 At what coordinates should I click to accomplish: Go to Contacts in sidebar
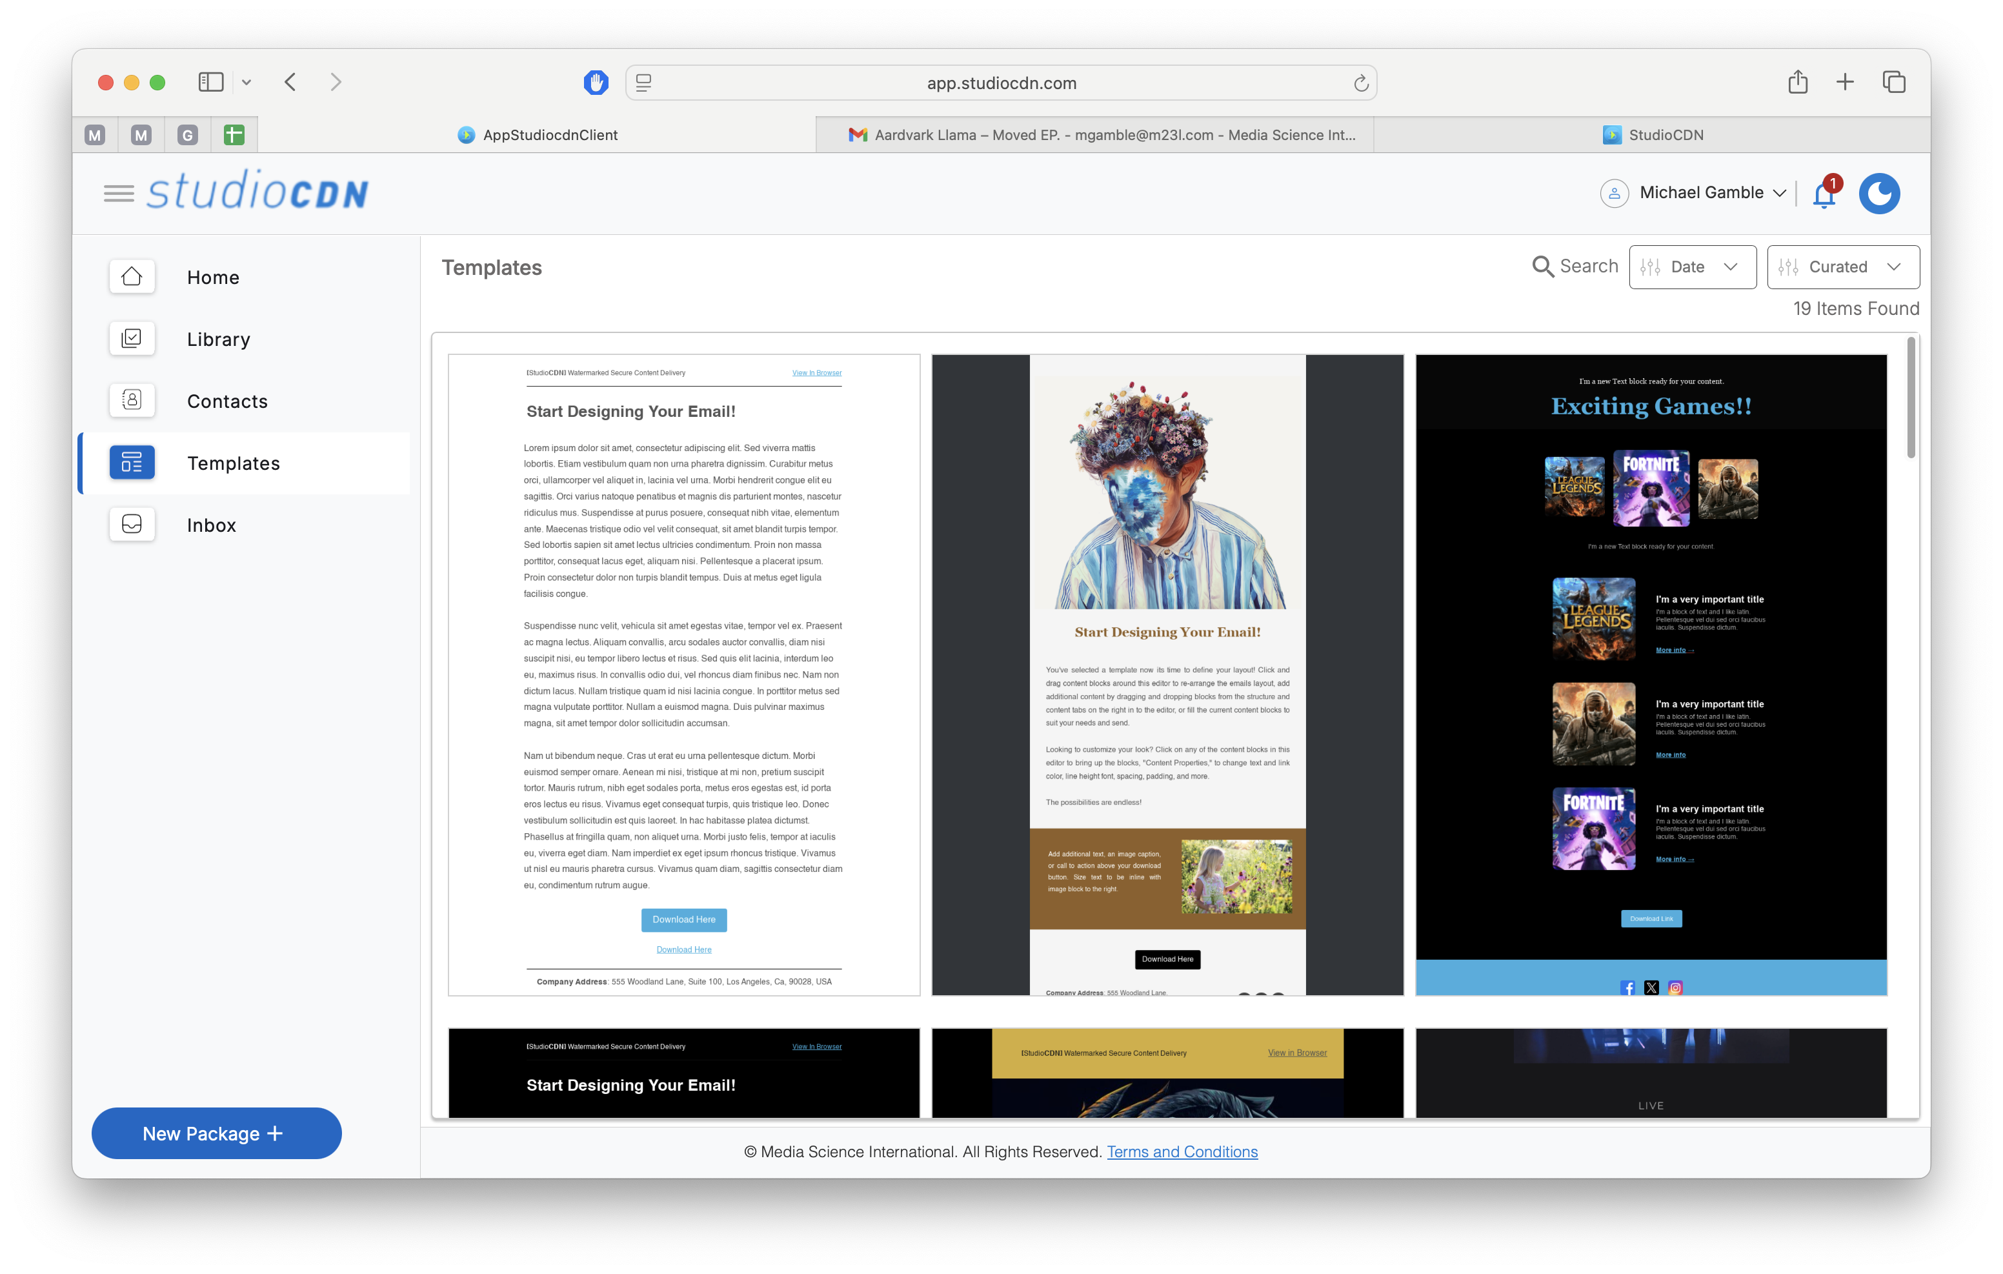pyautogui.click(x=227, y=401)
